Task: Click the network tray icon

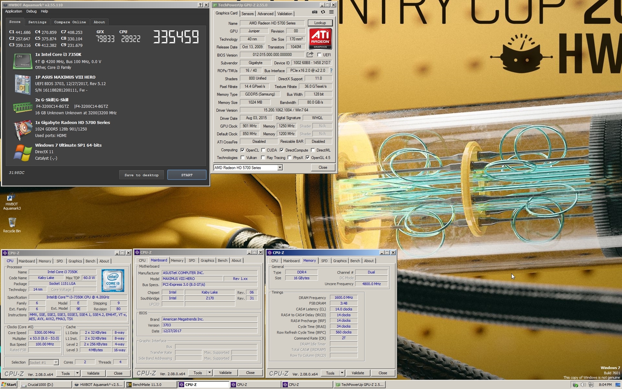Action: (x=591, y=385)
